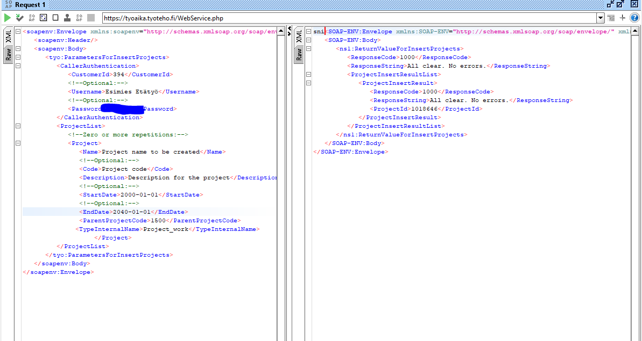Click 'Zero or more repetitions' comment
Viewport: 642px width, 341px height.
[128, 134]
